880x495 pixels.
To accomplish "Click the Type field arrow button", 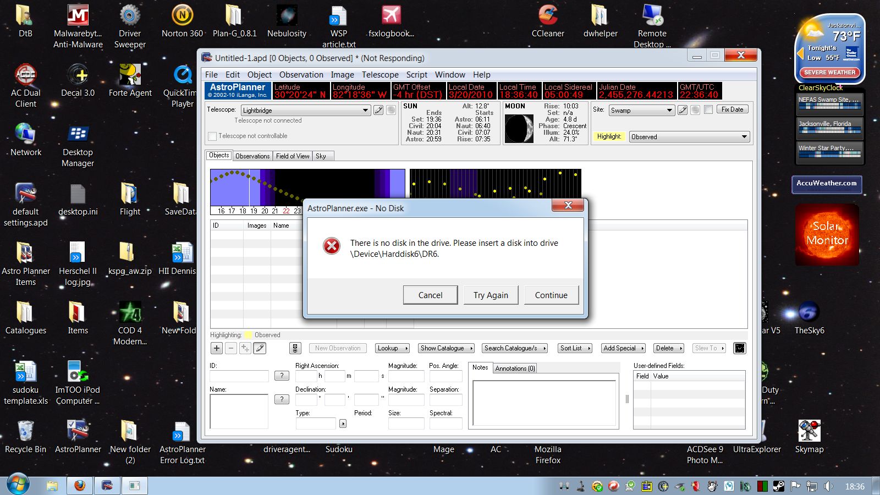I will (343, 424).
